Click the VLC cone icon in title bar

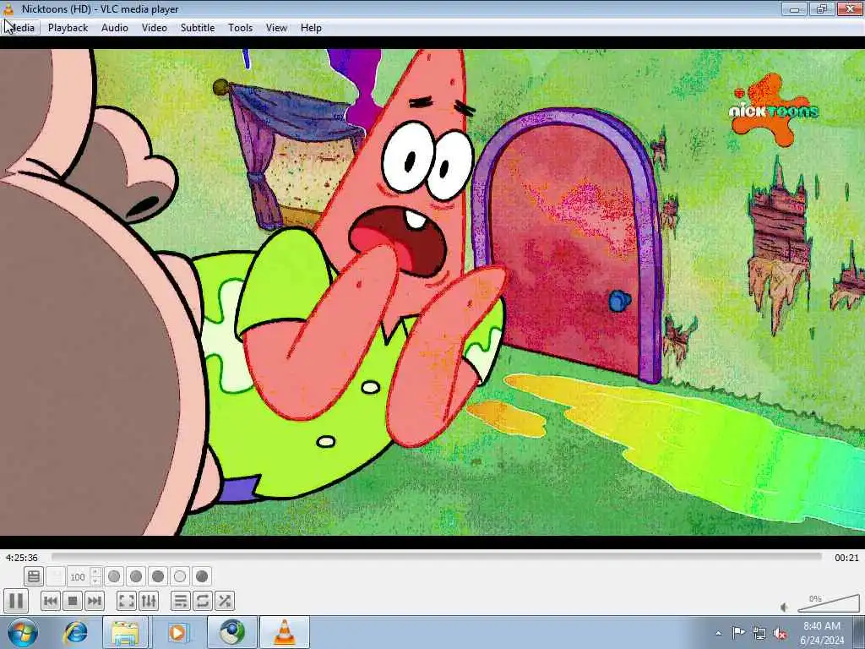coord(8,8)
